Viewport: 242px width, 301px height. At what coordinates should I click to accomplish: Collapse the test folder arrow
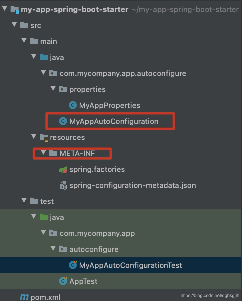coord(24,200)
